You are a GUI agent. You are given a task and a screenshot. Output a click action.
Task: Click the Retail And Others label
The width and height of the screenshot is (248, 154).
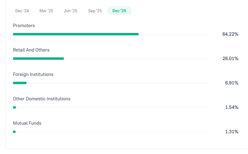point(31,50)
